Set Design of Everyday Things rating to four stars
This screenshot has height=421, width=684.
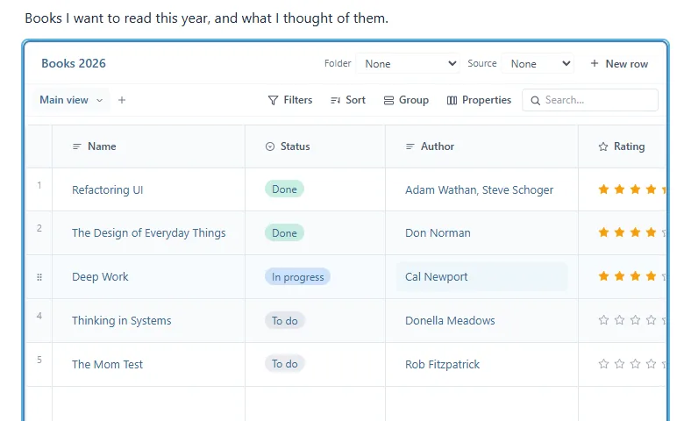click(x=651, y=232)
